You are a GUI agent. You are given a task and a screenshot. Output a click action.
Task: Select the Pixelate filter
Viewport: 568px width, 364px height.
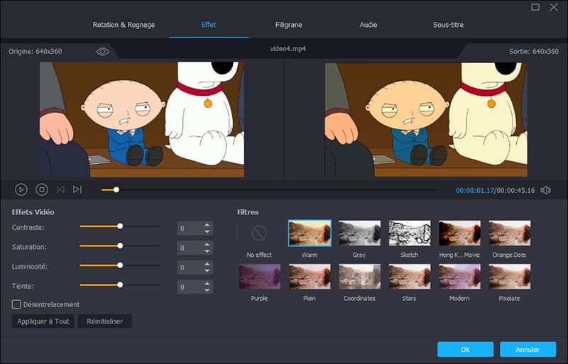tap(509, 277)
